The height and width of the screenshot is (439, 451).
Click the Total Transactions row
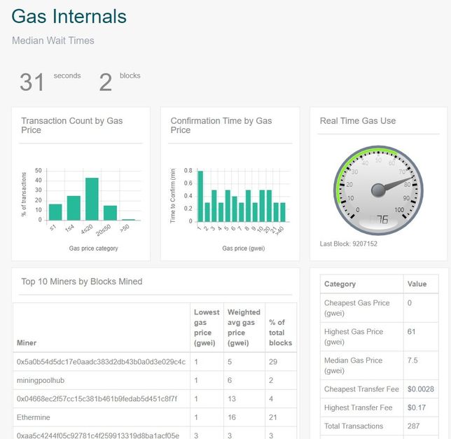tap(354, 426)
